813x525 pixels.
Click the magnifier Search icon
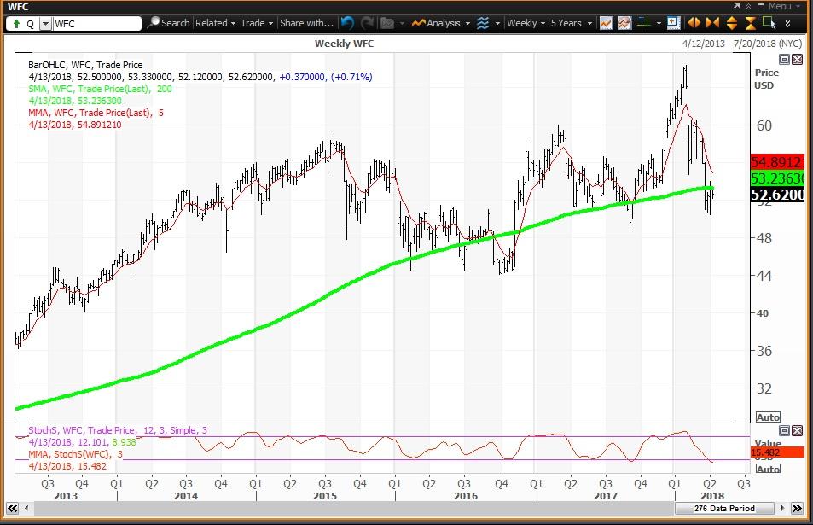[x=154, y=23]
